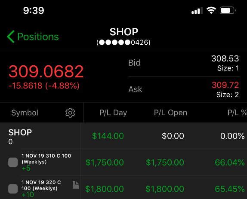This screenshot has width=247, height=199.
Task: Tap the masked account number under SHOP
Action: [x=123, y=43]
